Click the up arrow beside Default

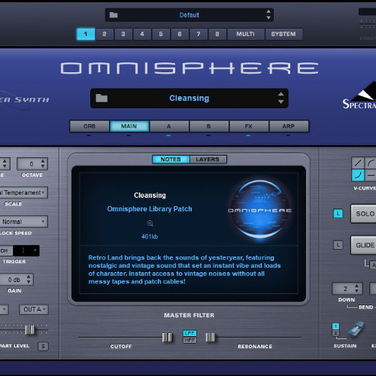coord(268,12)
